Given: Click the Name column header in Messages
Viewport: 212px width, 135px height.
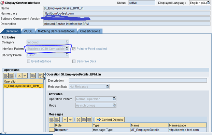Looking at the screenshot, I should 150,125.
